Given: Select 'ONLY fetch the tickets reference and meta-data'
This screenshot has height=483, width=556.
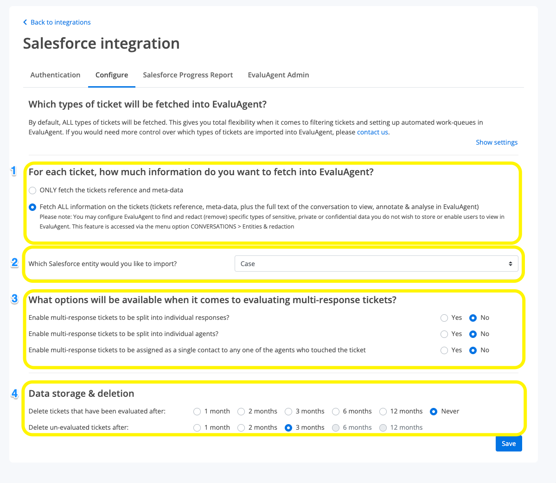Looking at the screenshot, I should (x=32, y=191).
